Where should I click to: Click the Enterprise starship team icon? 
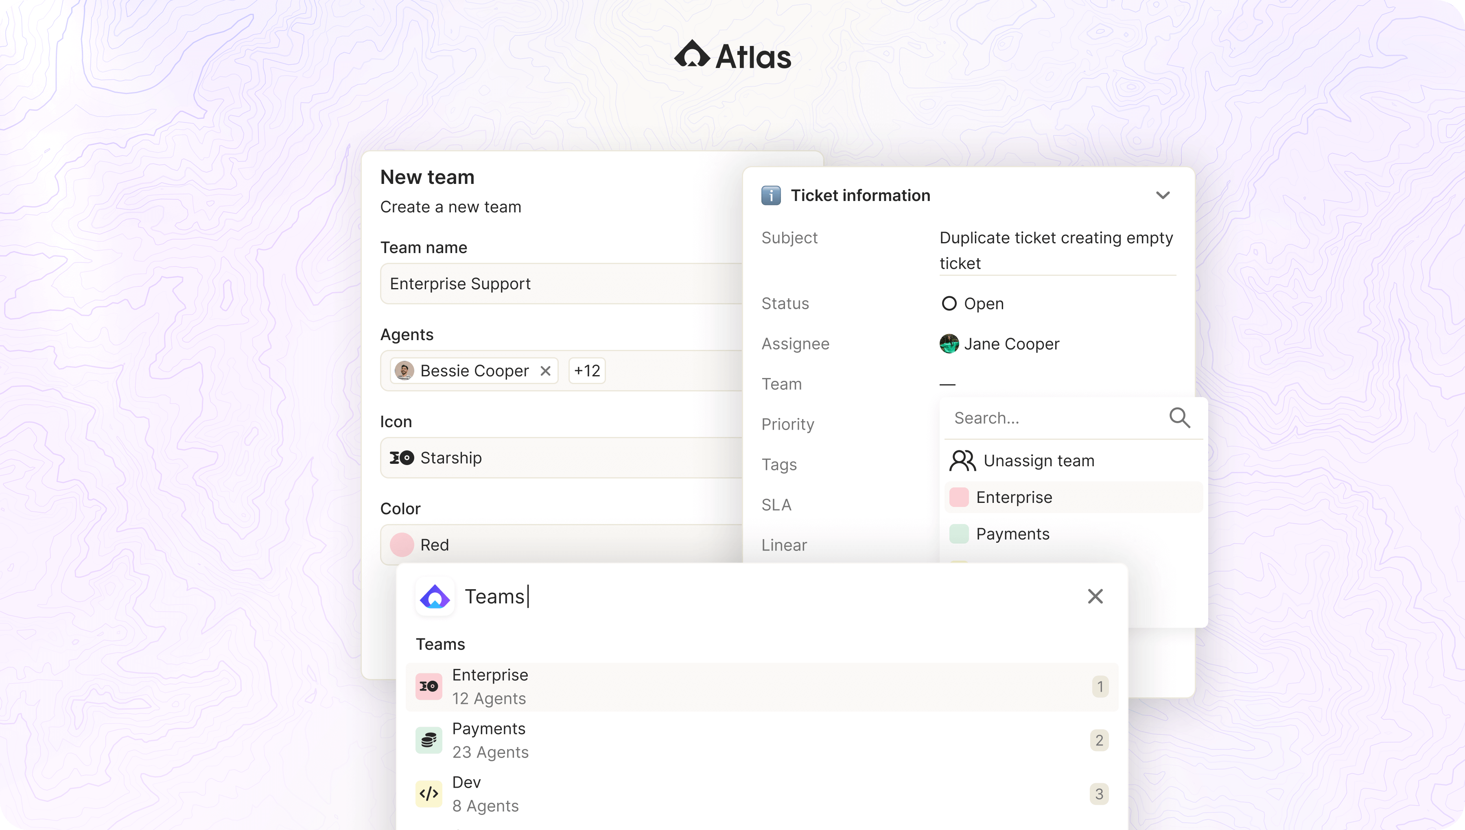(x=429, y=686)
